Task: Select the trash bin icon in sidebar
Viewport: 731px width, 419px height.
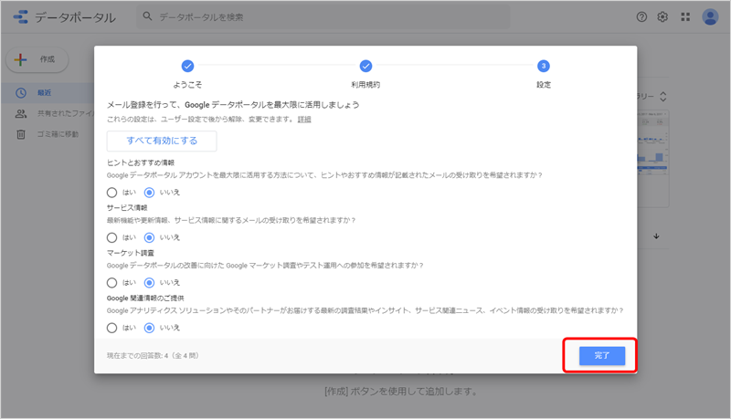Action: coord(21,134)
